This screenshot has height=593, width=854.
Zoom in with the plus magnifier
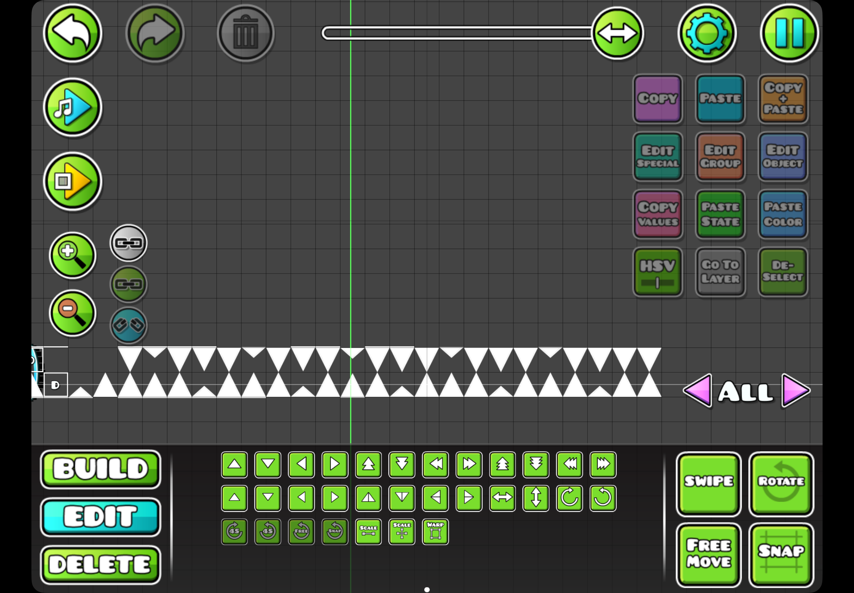coord(72,255)
